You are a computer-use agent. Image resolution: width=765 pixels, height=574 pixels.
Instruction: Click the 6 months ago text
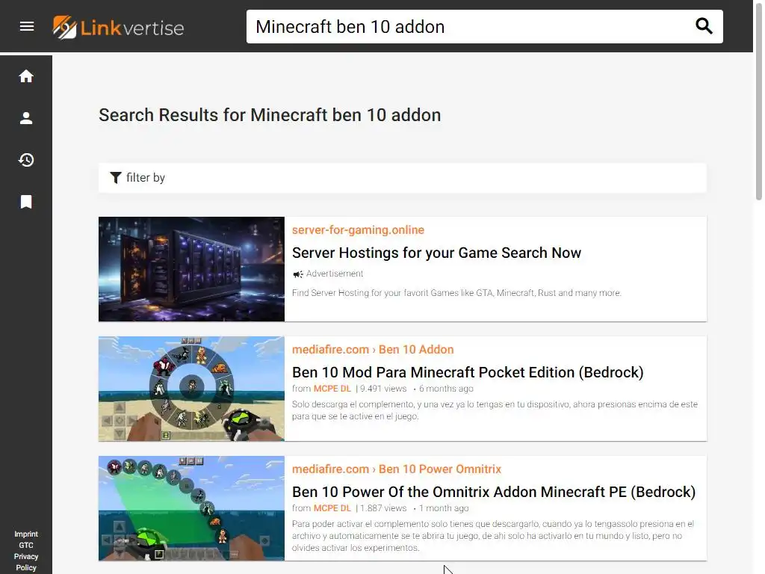[x=446, y=389]
